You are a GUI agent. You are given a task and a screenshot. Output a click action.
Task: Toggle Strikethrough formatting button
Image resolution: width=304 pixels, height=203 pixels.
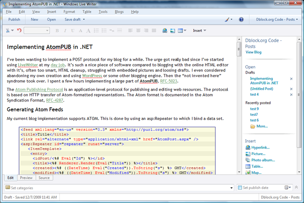click(80, 30)
